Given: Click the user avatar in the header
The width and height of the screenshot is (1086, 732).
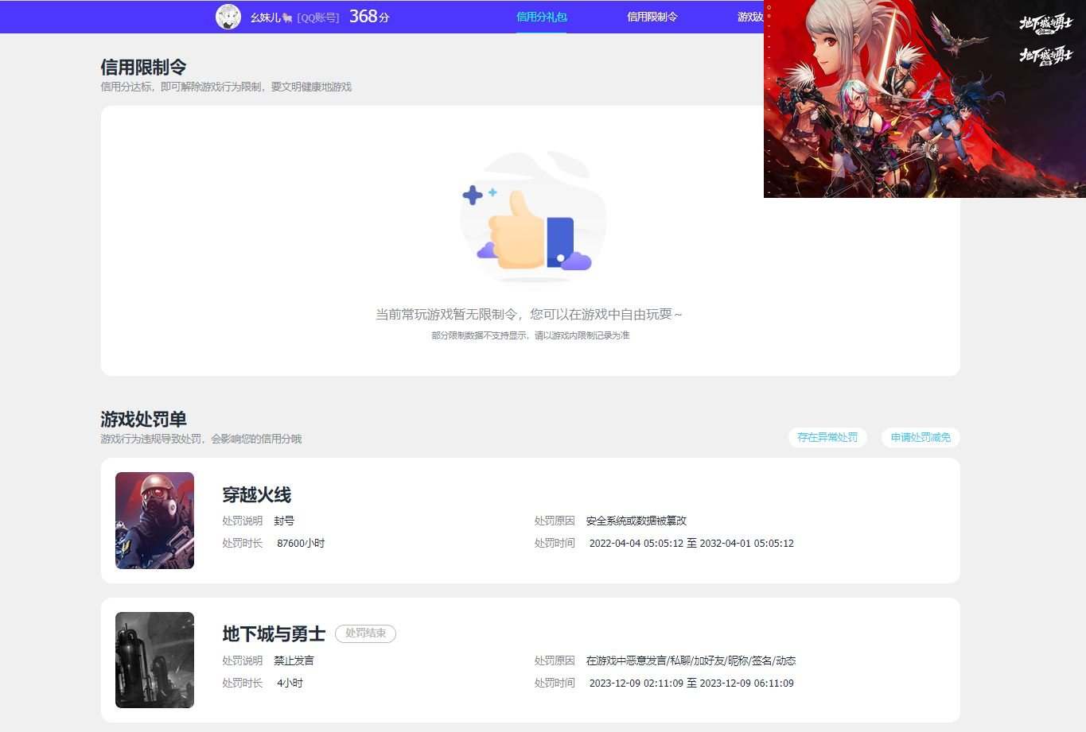Looking at the screenshot, I should pyautogui.click(x=228, y=17).
